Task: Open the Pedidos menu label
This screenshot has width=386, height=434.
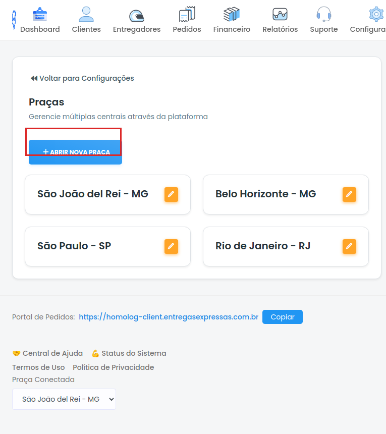Action: pyautogui.click(x=187, y=29)
